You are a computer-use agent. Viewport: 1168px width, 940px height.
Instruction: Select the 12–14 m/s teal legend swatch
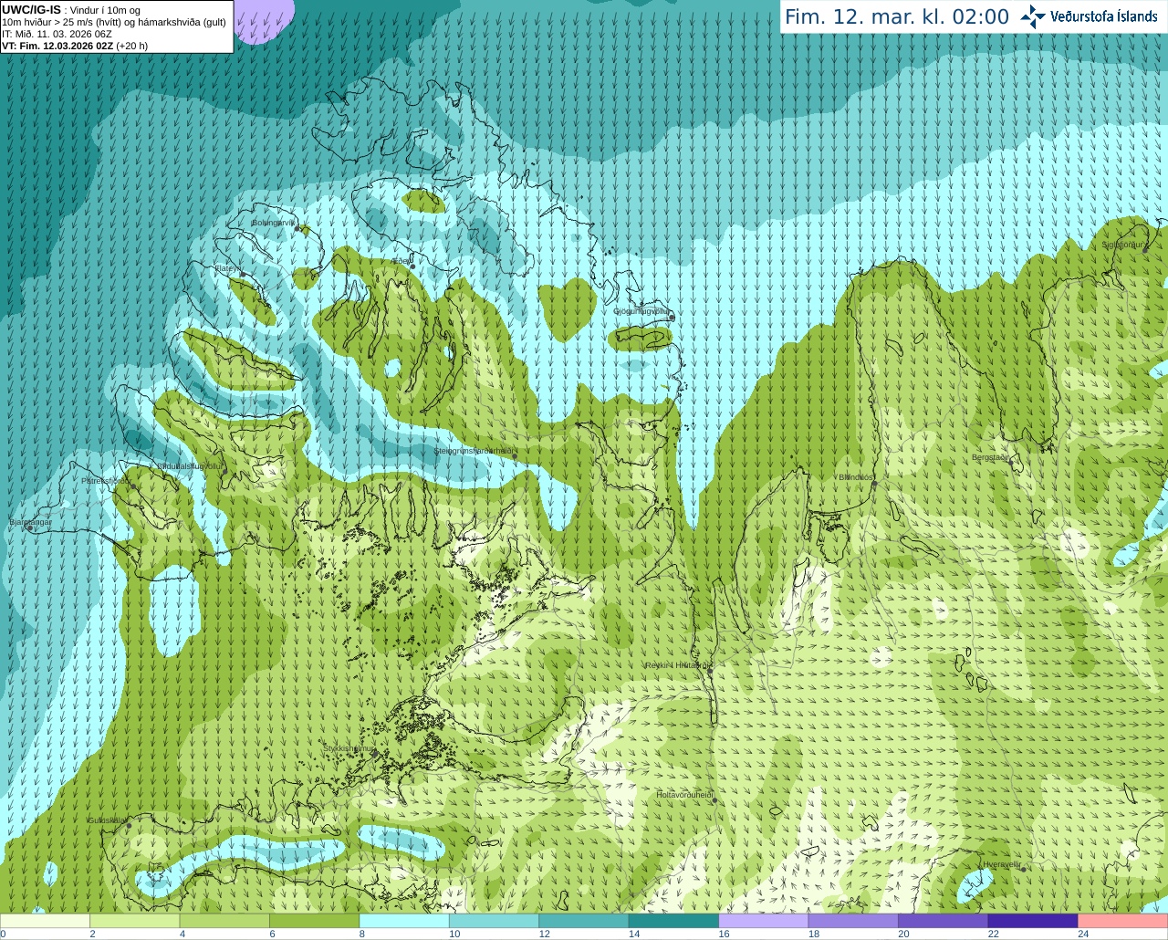pos(584,921)
